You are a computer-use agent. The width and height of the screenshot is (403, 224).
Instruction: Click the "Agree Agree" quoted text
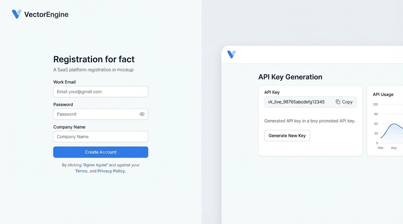click(95, 165)
